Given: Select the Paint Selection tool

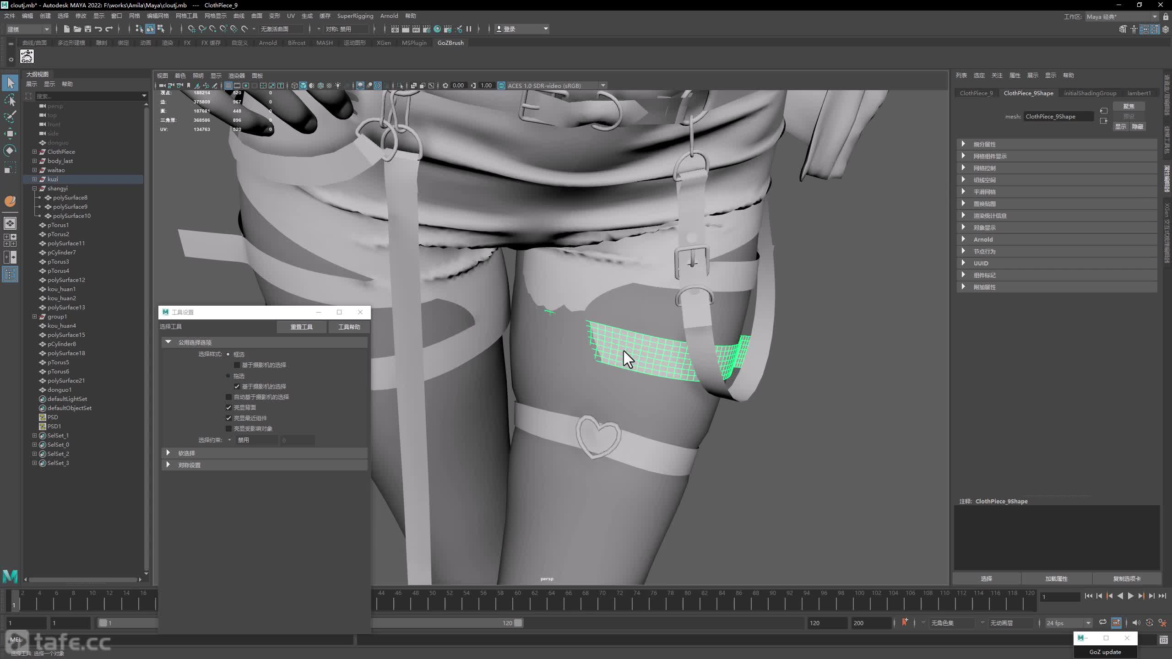Looking at the screenshot, I should coord(10,117).
